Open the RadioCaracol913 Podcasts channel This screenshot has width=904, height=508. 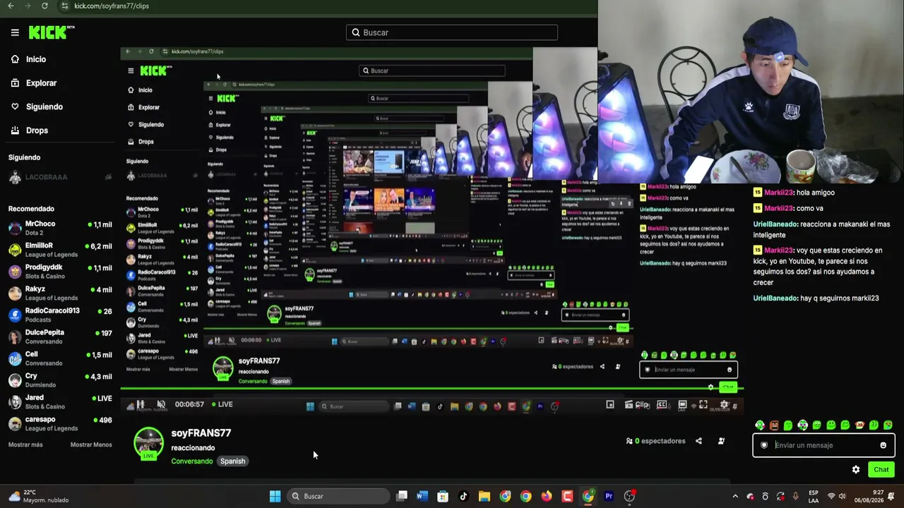pos(60,315)
